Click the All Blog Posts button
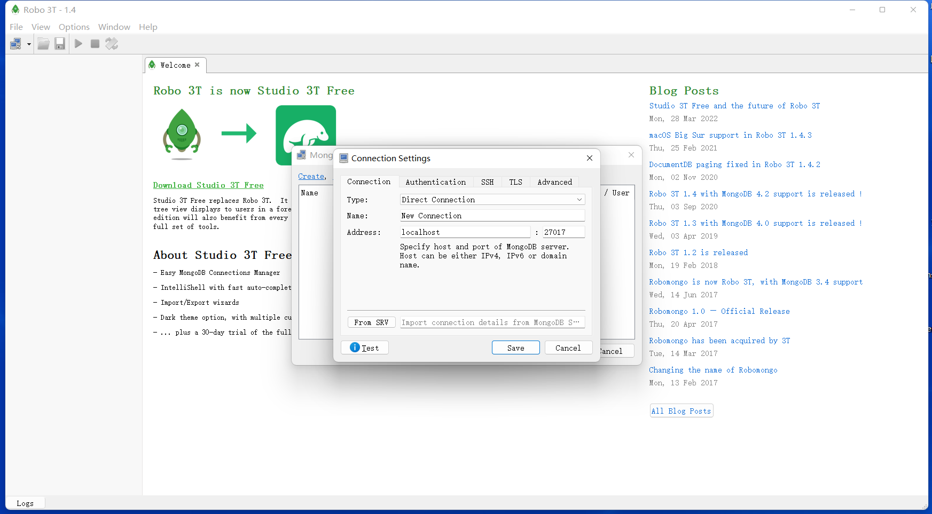The width and height of the screenshot is (932, 514). (681, 411)
